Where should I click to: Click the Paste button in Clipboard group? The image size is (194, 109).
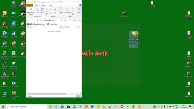coord(42,11)
